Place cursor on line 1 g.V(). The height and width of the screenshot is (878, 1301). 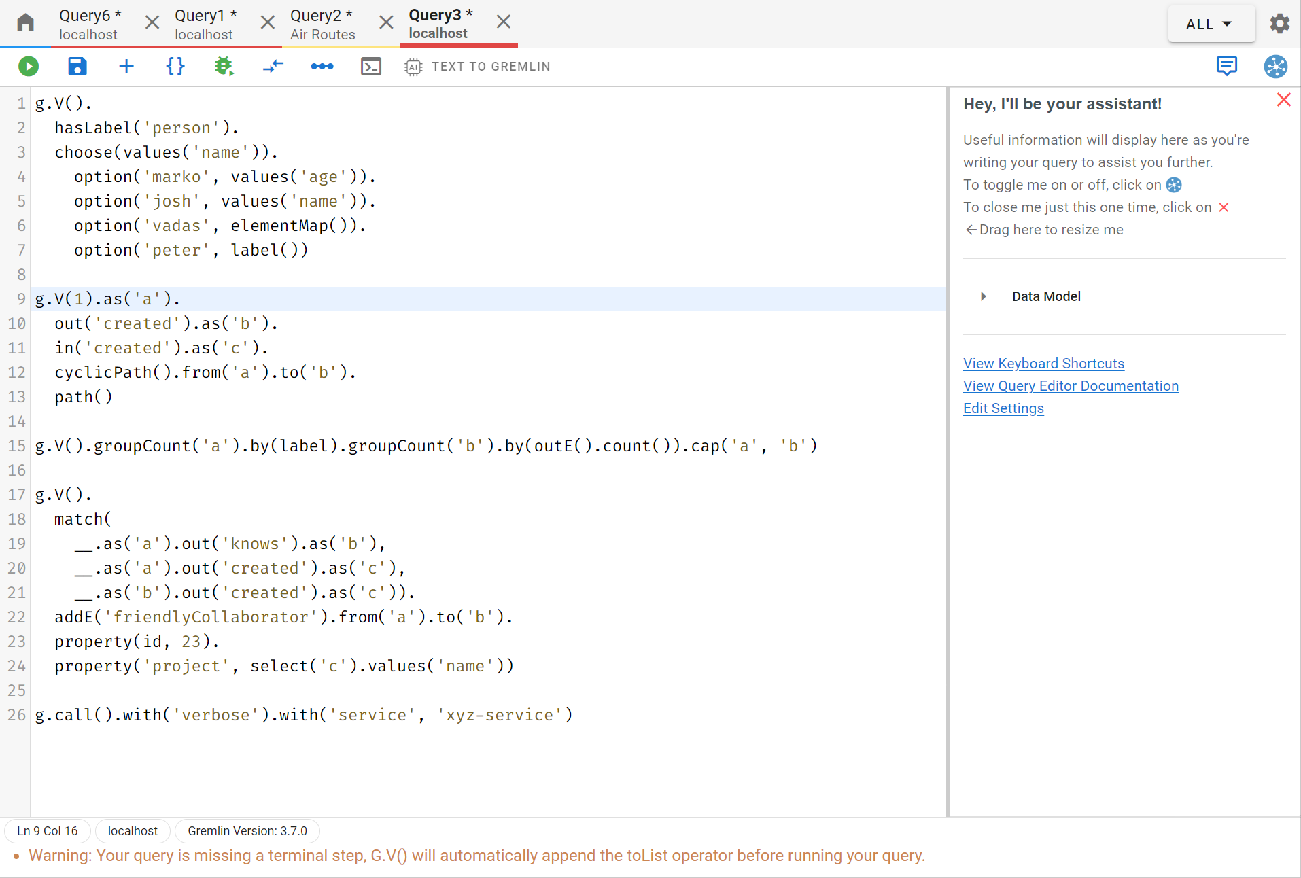point(63,103)
